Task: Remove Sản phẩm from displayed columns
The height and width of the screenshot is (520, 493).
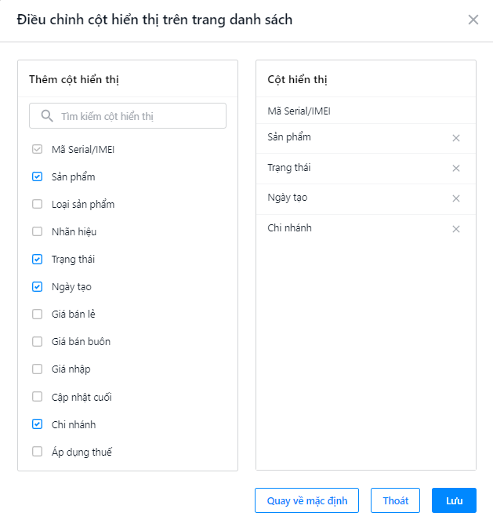Action: (456, 138)
